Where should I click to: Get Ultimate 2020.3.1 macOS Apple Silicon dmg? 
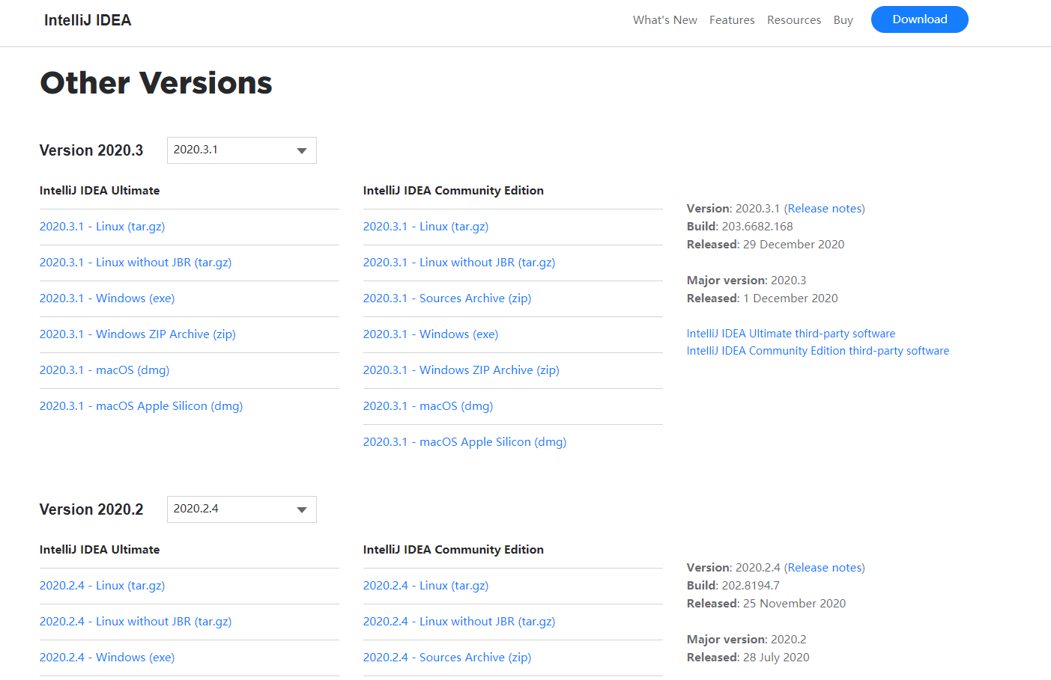(x=141, y=406)
